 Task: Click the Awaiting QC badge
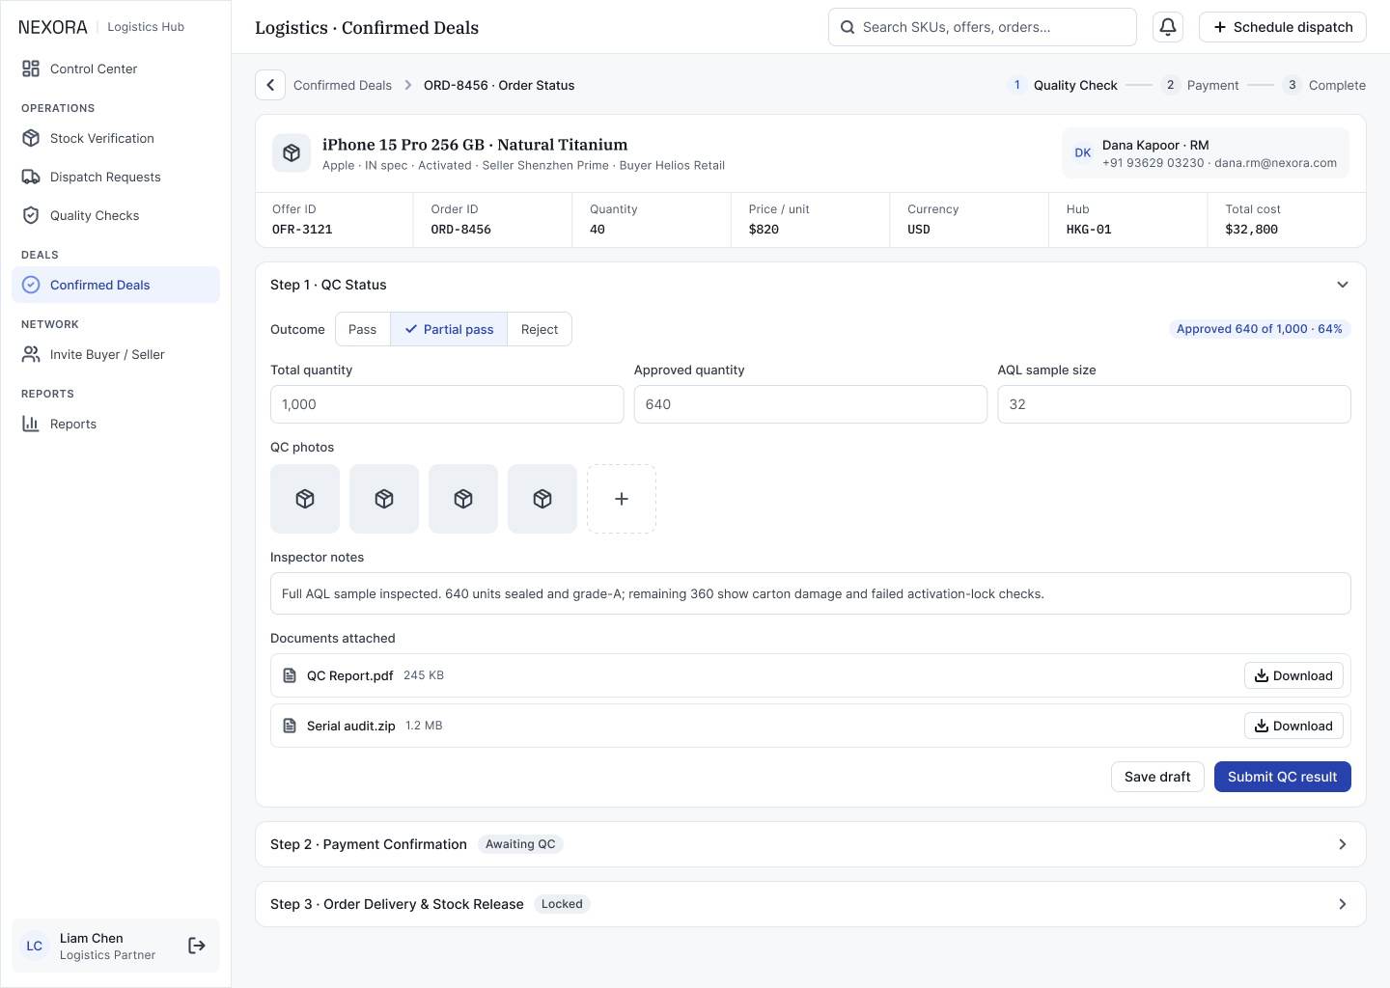pos(520,844)
